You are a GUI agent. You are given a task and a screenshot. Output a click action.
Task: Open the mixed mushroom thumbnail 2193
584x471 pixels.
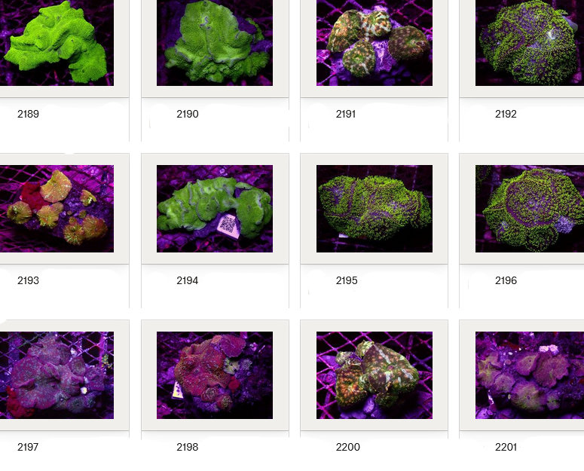click(57, 209)
